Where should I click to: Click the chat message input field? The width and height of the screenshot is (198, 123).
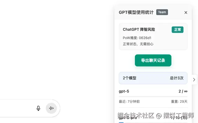pos(16,108)
